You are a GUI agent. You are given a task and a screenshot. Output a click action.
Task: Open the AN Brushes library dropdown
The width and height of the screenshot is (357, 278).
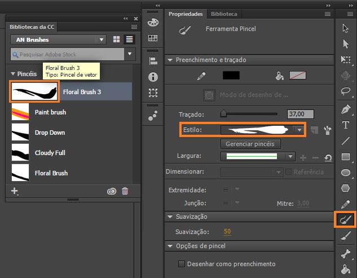point(58,39)
